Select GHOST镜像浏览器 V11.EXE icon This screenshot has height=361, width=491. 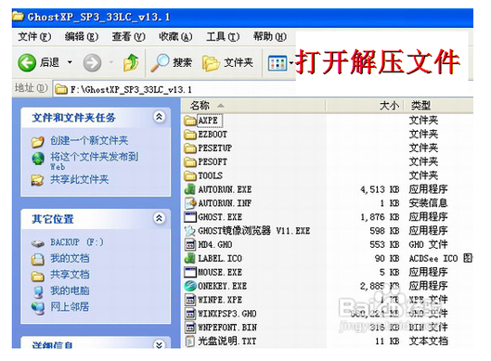189,231
